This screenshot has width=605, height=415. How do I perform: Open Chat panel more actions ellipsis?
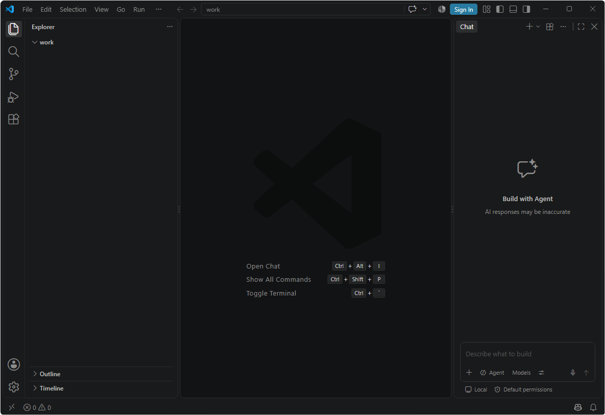pyautogui.click(x=563, y=26)
